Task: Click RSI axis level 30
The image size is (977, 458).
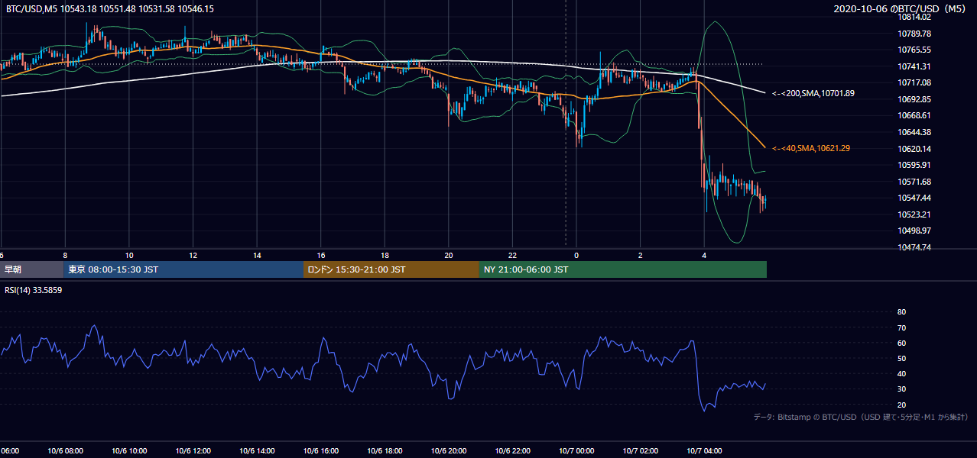Action: [x=901, y=389]
